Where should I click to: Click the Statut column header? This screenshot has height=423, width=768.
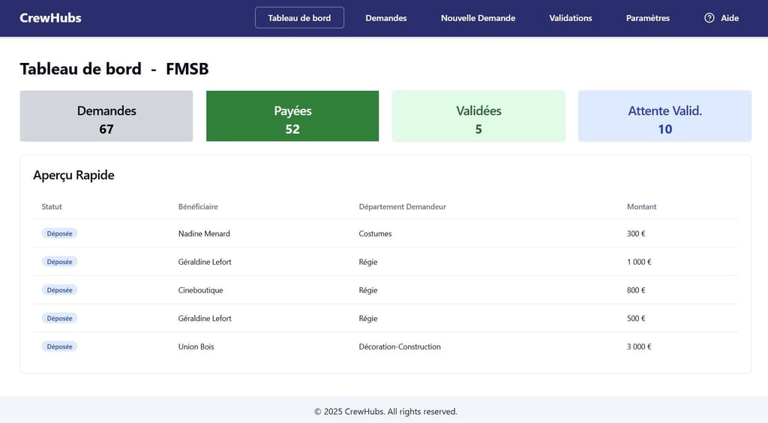click(52, 206)
